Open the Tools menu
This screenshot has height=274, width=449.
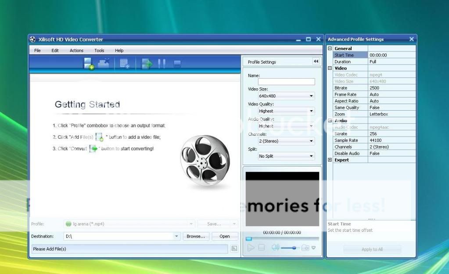(x=99, y=50)
